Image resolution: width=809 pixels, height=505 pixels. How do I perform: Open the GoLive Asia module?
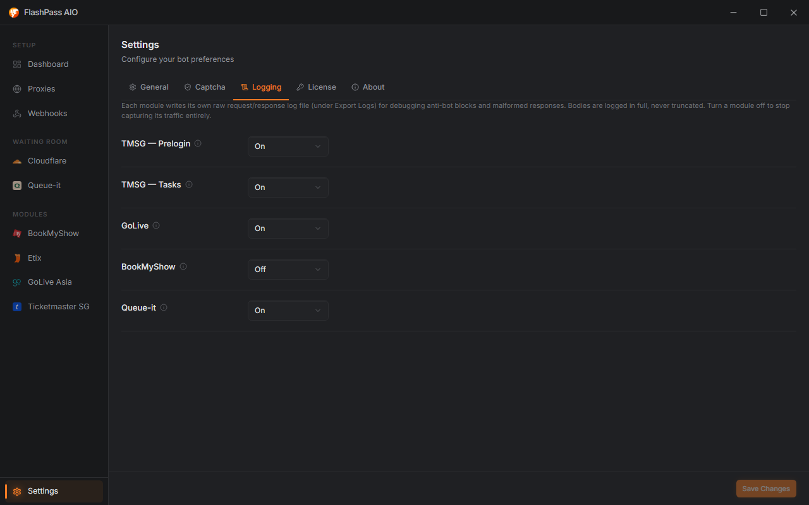pos(54,282)
